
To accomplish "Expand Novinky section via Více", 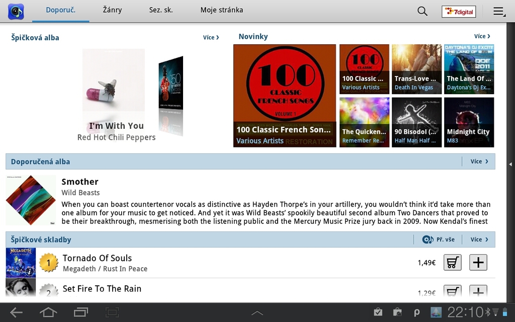I will pos(482,36).
